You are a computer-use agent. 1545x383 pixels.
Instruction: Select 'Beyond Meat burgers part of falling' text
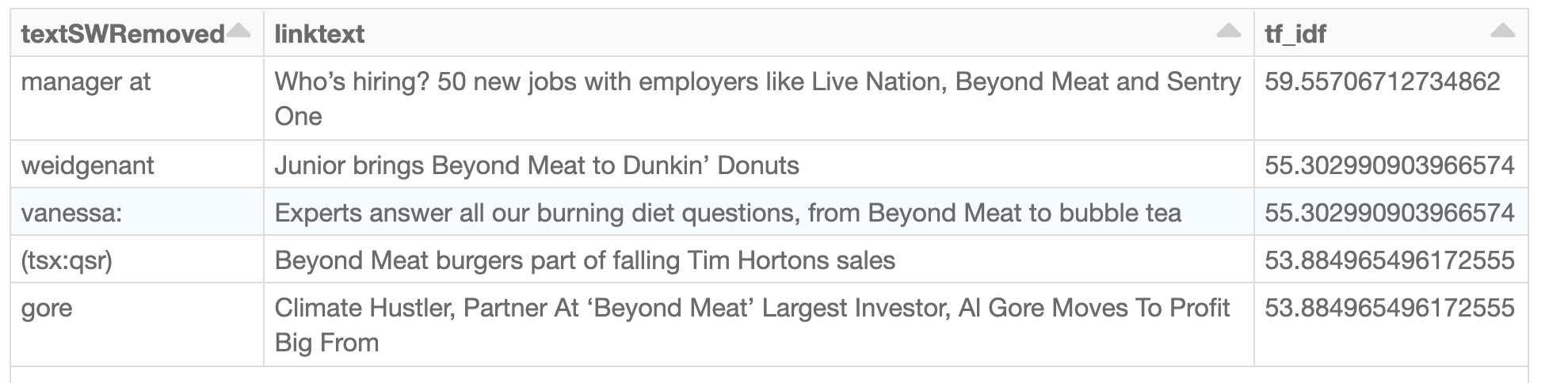click(x=585, y=260)
